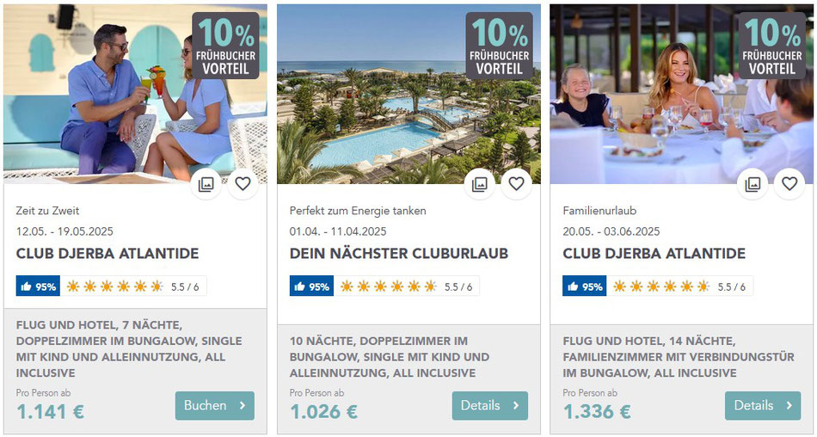Screen dimensions: 817x437
Task: Open the Club Djerba Atlantide title for 12.05. trip
Action: (107, 254)
